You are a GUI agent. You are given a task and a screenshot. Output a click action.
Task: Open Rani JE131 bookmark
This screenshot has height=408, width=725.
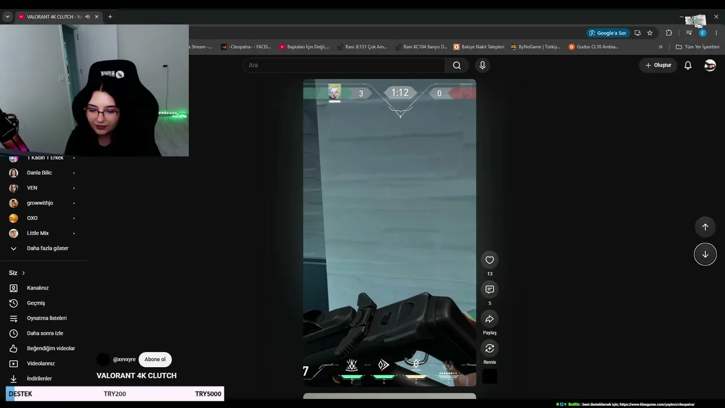pyautogui.click(x=362, y=47)
